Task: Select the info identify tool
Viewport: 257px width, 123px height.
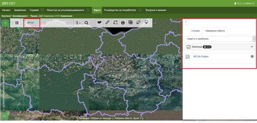Action: point(123,23)
